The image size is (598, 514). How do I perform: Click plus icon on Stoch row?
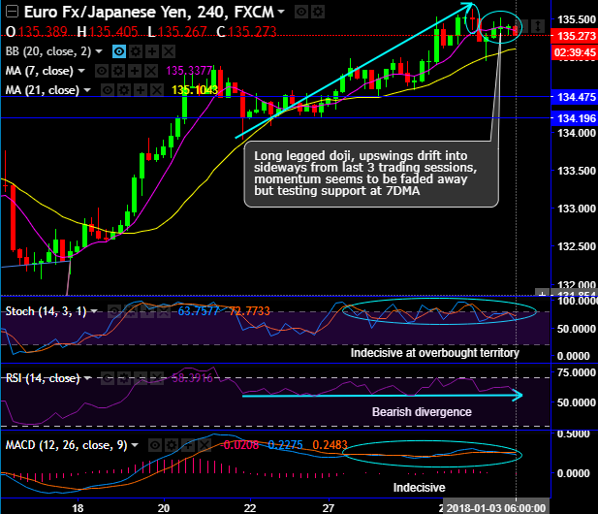146,311
